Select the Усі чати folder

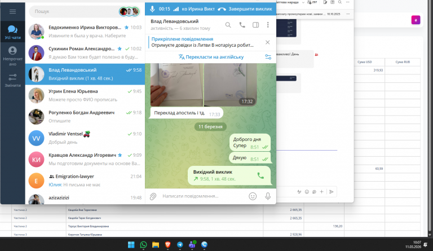(x=12, y=32)
